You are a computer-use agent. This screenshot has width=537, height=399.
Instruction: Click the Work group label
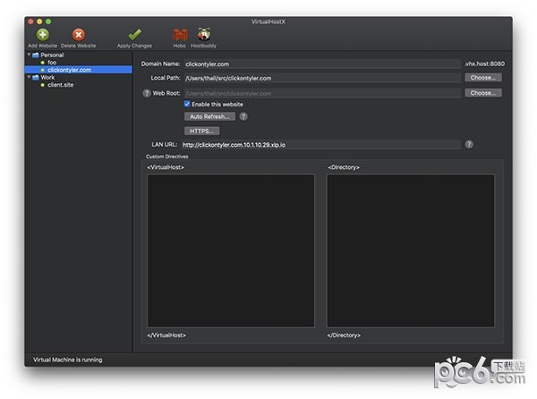point(47,77)
